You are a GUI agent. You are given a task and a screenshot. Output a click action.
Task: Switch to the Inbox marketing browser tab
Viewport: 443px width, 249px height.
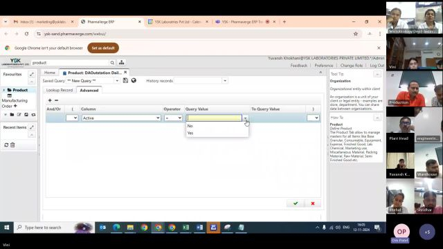[43, 21]
